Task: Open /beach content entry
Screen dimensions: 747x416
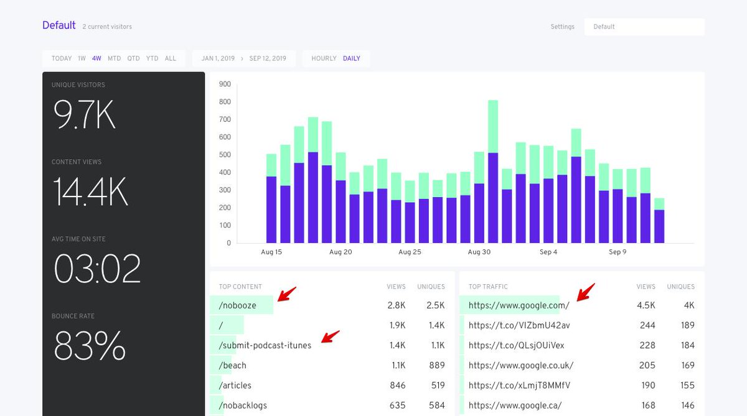Action: (233, 366)
